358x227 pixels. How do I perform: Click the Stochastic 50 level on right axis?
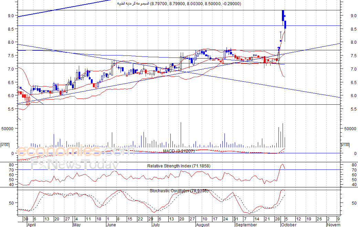[354, 203]
